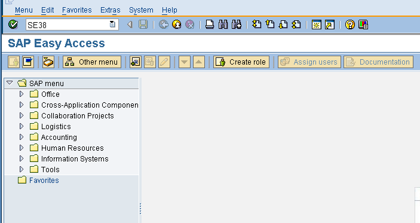420x223 pixels.
Task: Expand the Tools folder node
Action: click(22, 169)
